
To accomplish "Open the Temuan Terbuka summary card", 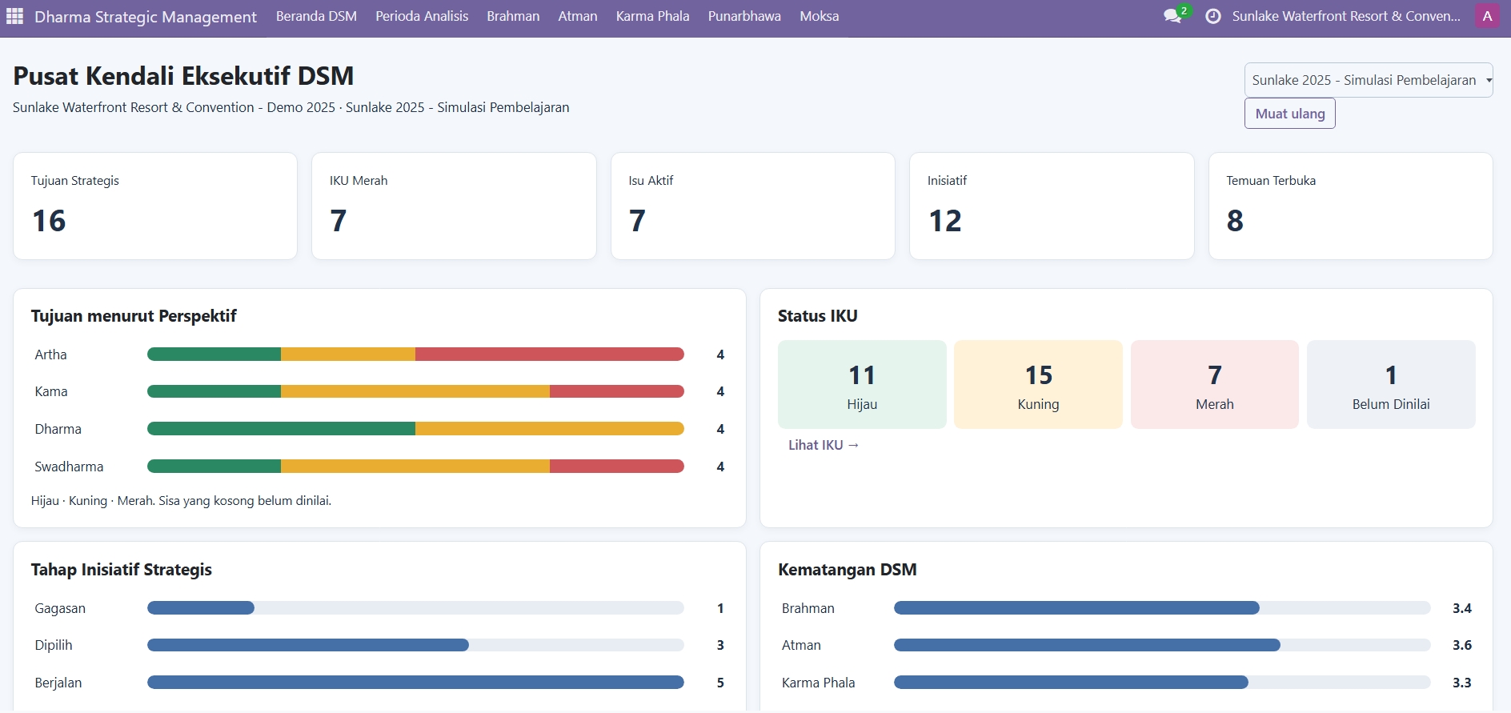I will 1351,206.
